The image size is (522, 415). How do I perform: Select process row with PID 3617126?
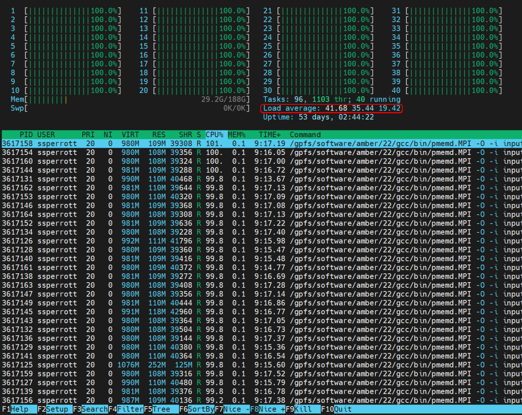pyautogui.click(x=262, y=241)
